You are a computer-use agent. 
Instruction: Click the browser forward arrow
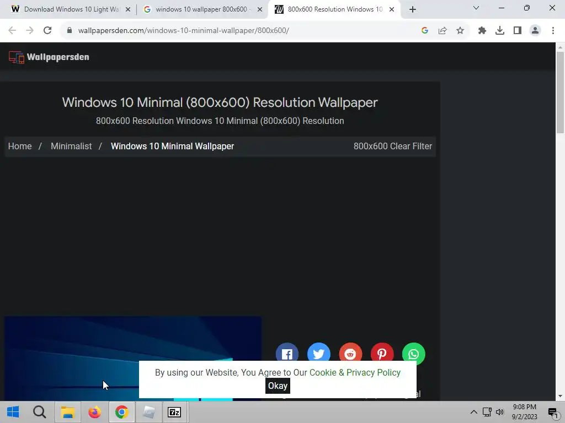30,31
